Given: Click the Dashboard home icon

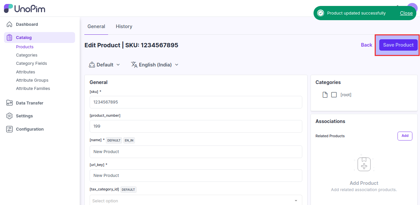Looking at the screenshot, I should [9, 24].
